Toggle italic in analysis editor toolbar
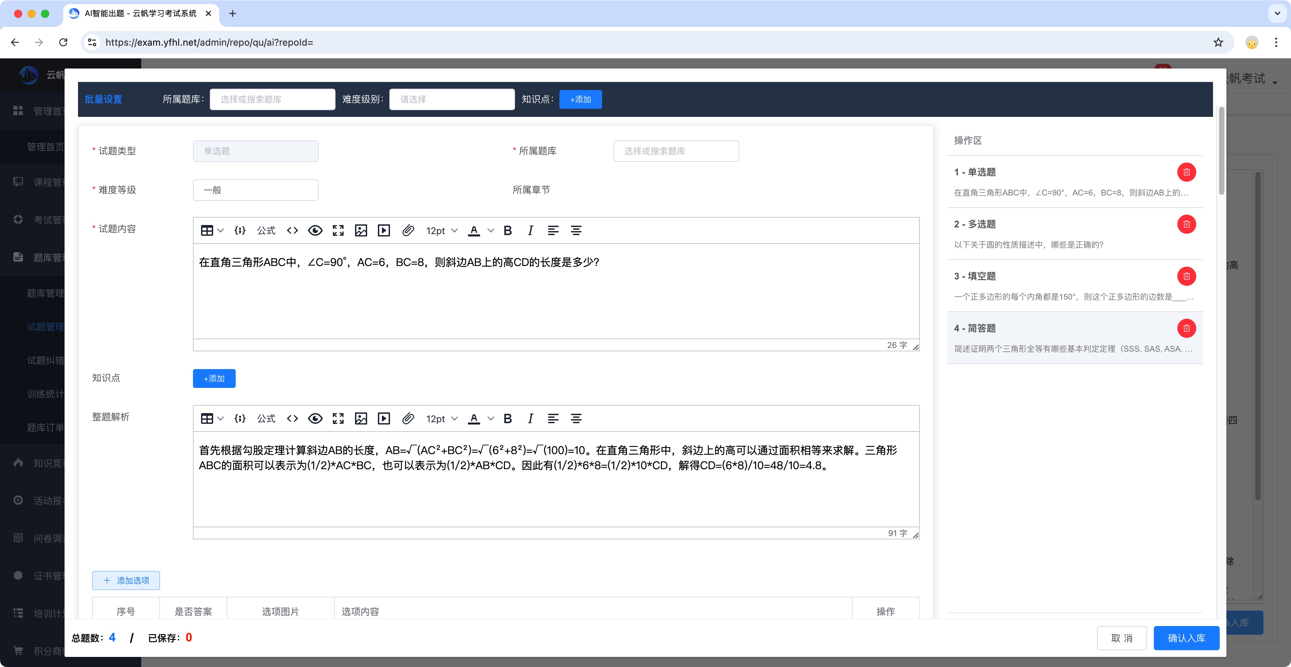Image resolution: width=1291 pixels, height=667 pixels. (530, 418)
